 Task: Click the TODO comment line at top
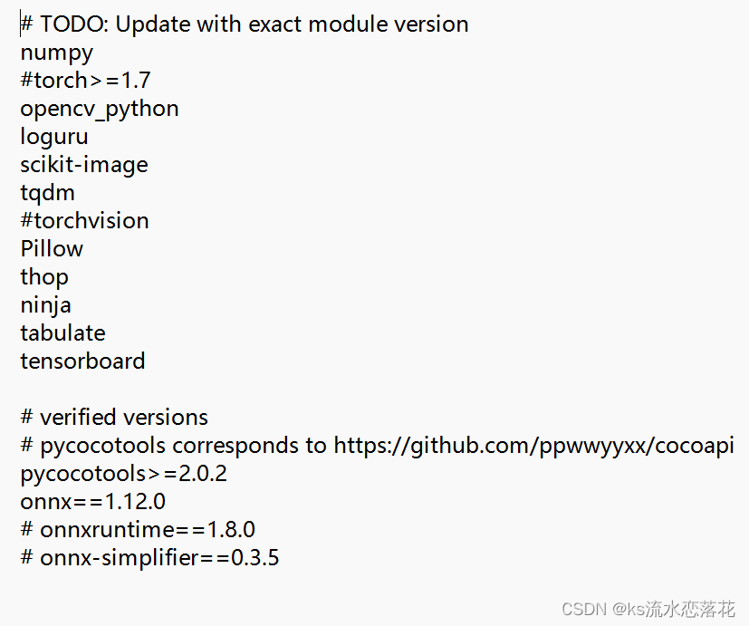point(245,24)
